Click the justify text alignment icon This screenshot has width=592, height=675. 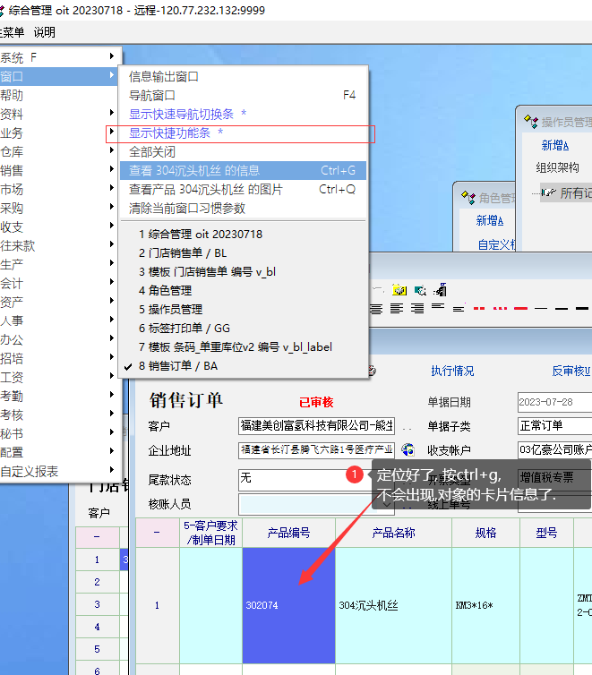[376, 309]
